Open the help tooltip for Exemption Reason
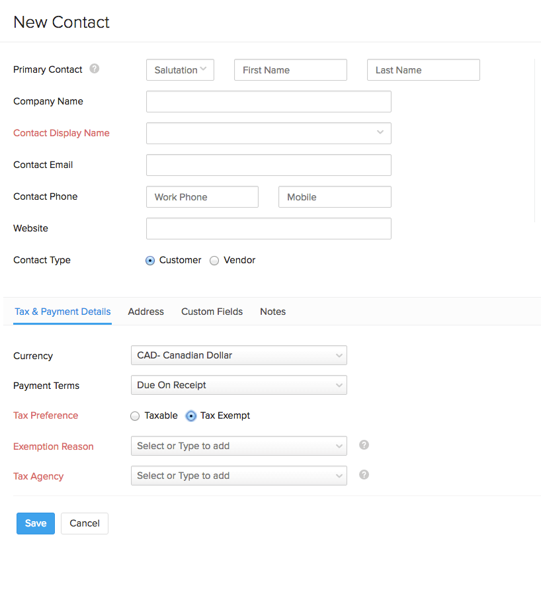The width and height of the screenshot is (541, 590). 364,445
